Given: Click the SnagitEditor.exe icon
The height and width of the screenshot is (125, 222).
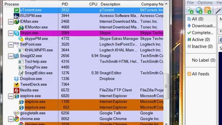Looking at the screenshot, I should tap(21, 73).
